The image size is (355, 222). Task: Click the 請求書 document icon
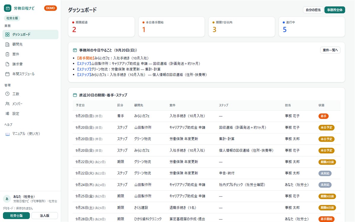[7, 64]
